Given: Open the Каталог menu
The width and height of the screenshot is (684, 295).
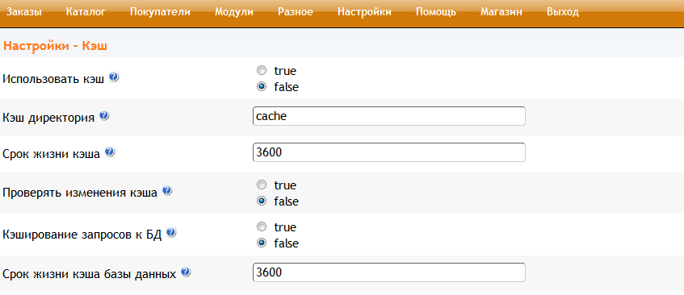Looking at the screenshot, I should tap(86, 12).
